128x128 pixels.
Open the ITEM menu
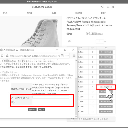(x=5, y=13)
